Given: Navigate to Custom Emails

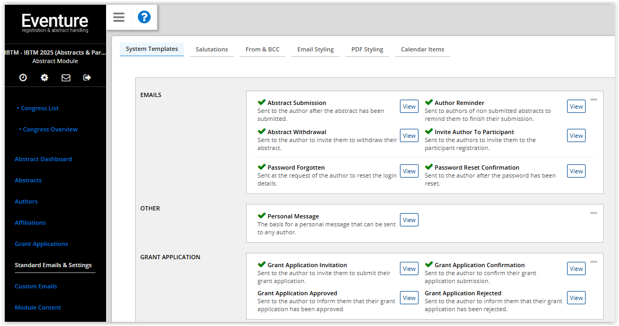Looking at the screenshot, I should [x=36, y=286].
